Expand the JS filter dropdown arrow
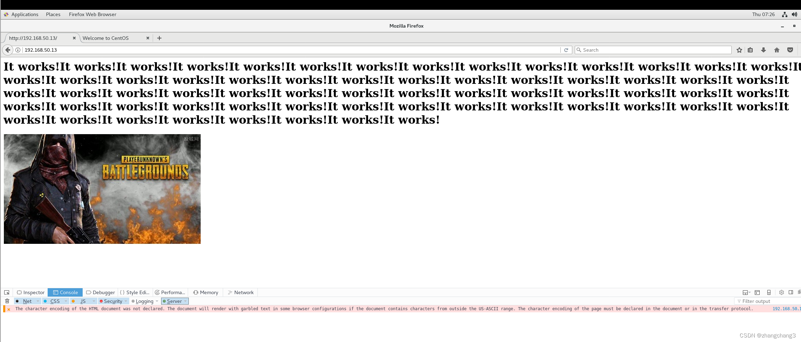This screenshot has height=342, width=801. (x=94, y=301)
